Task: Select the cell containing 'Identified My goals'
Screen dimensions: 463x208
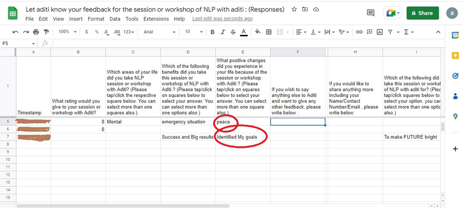Action: (x=242, y=137)
